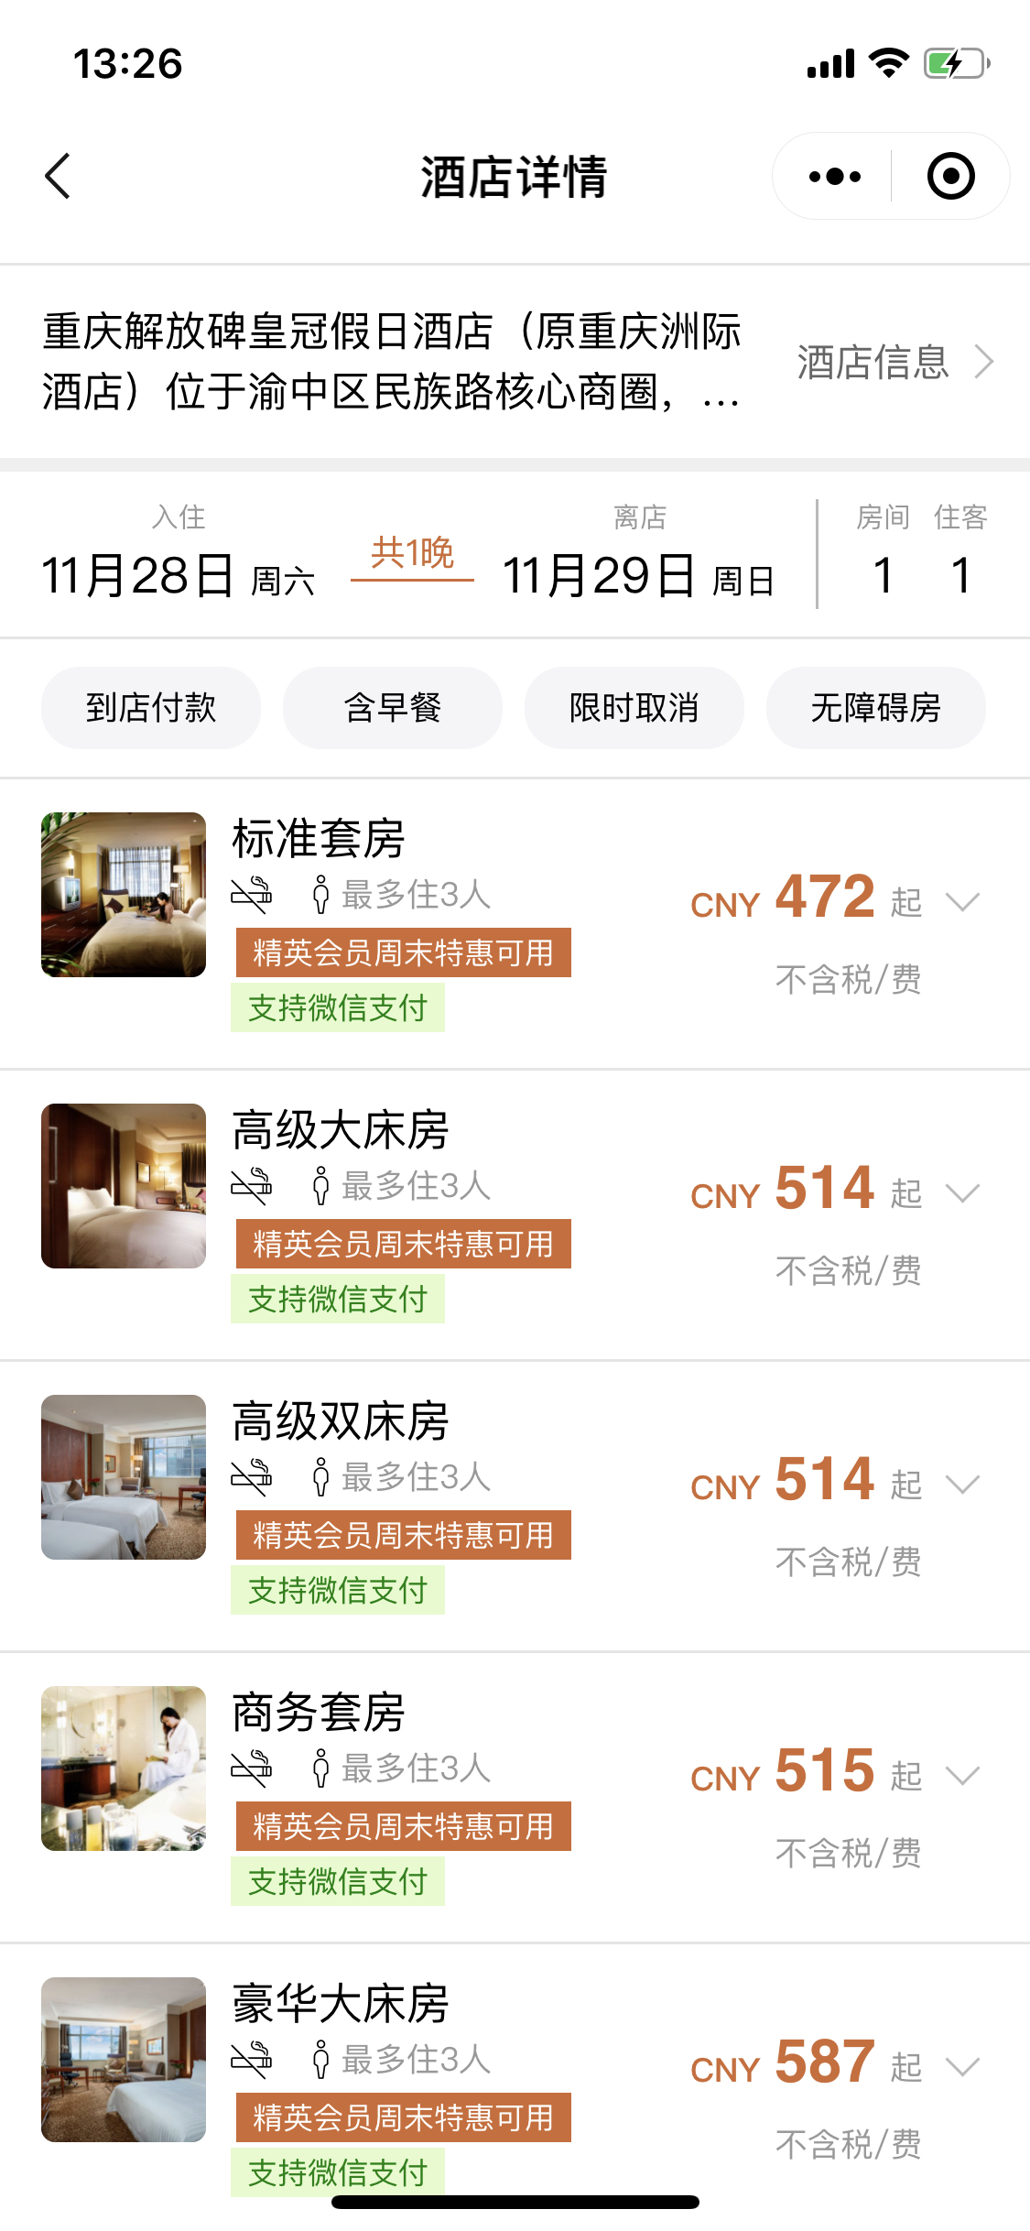Tap the back arrow icon
This screenshot has height=2231, width=1030.
[x=58, y=176]
